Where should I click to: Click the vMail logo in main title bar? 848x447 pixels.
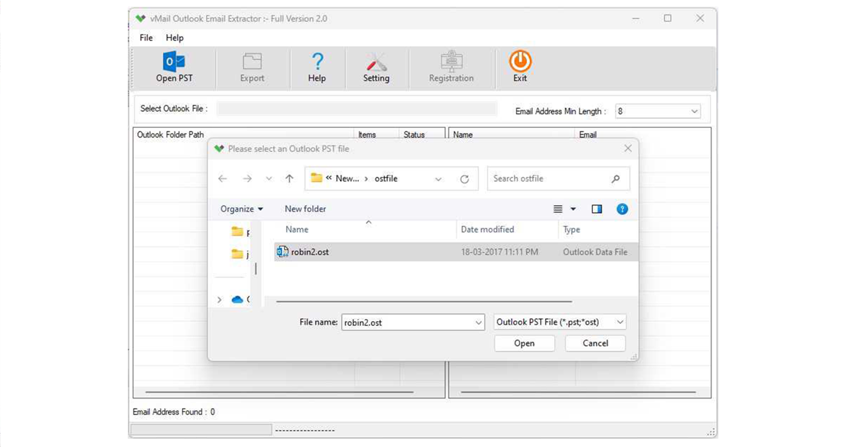141,19
